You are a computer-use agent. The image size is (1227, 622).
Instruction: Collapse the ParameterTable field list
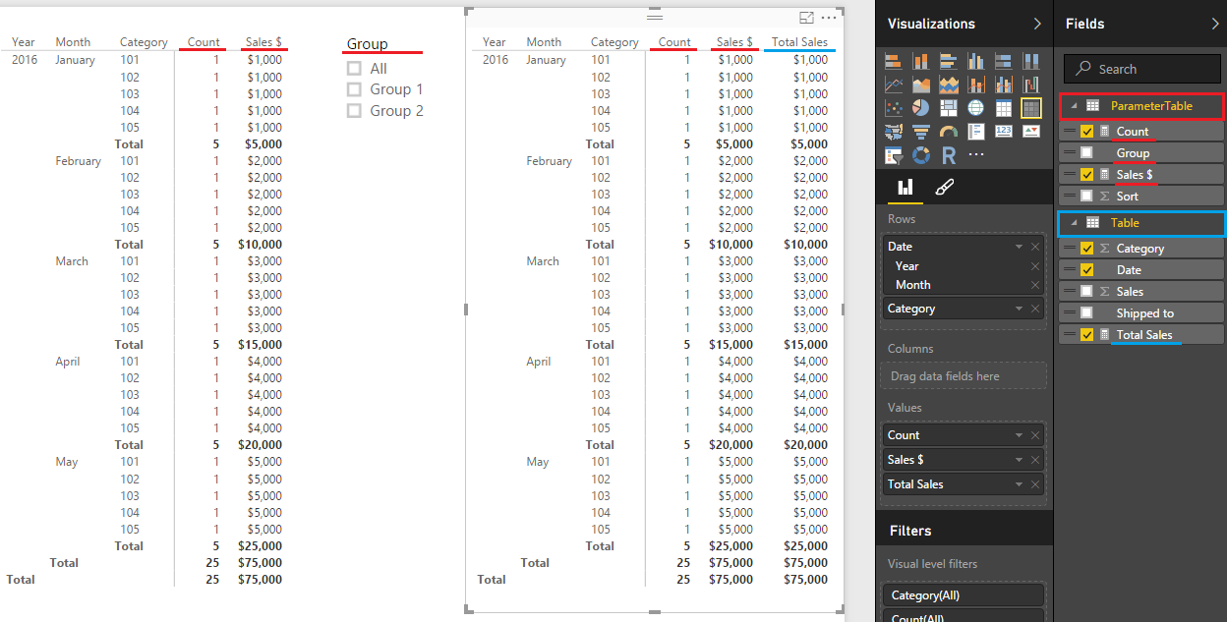[1074, 105]
